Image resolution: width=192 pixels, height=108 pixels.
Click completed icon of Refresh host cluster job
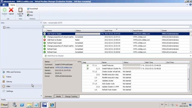point(45,43)
